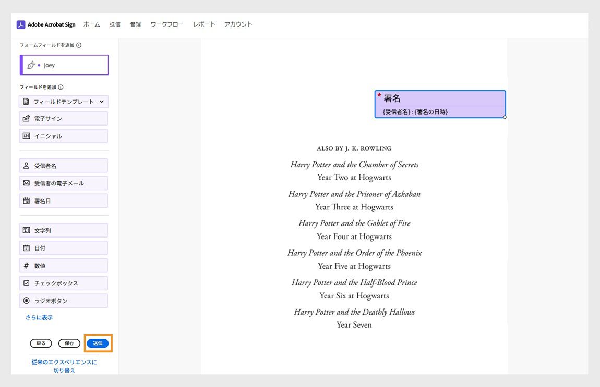Screen dimensions: 600x387
Task: Switch to the ワークフロー section
Action: pos(166,24)
